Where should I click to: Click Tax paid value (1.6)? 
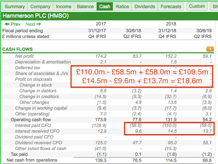click(172, 154)
